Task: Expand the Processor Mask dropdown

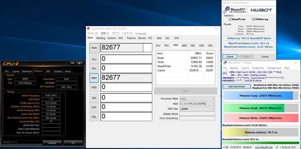Action: (x=197, y=99)
